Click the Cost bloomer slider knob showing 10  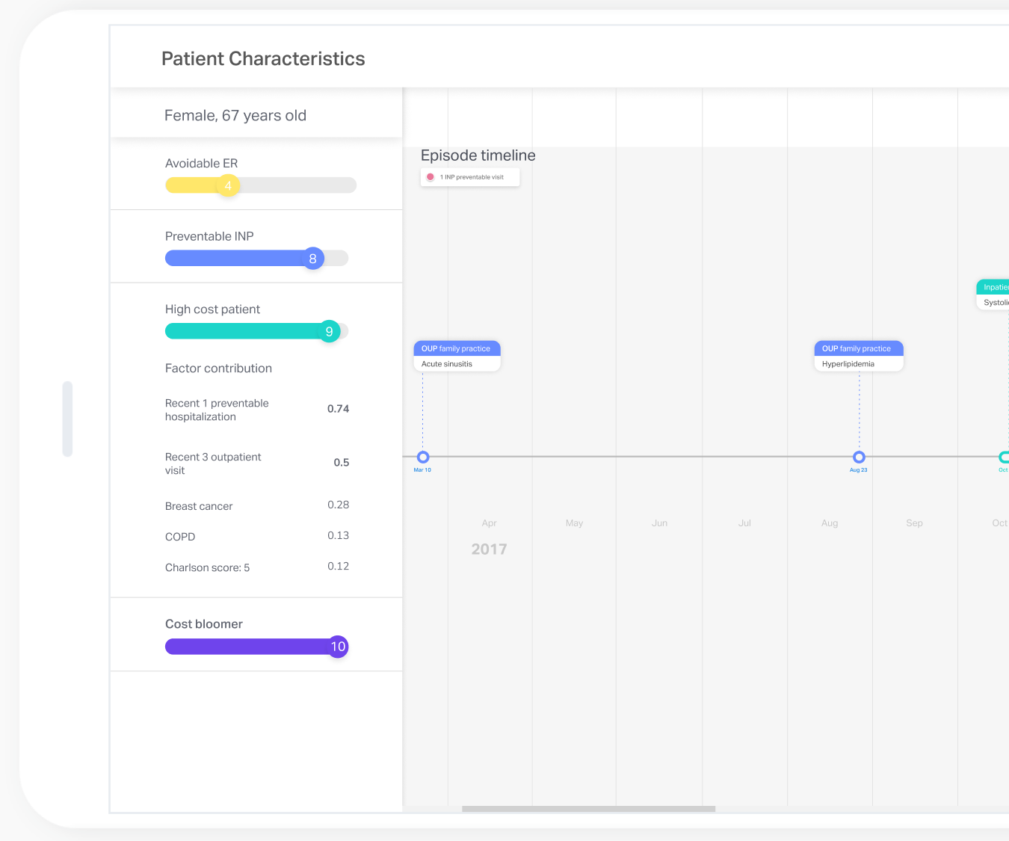(x=338, y=647)
